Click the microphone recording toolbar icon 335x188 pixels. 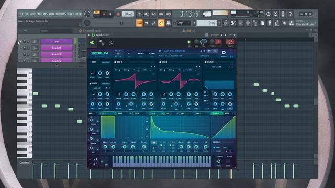283,14
